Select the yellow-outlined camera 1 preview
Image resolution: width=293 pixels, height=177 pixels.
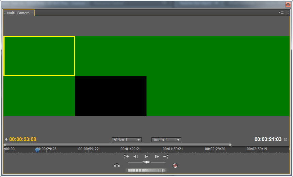(x=39, y=56)
